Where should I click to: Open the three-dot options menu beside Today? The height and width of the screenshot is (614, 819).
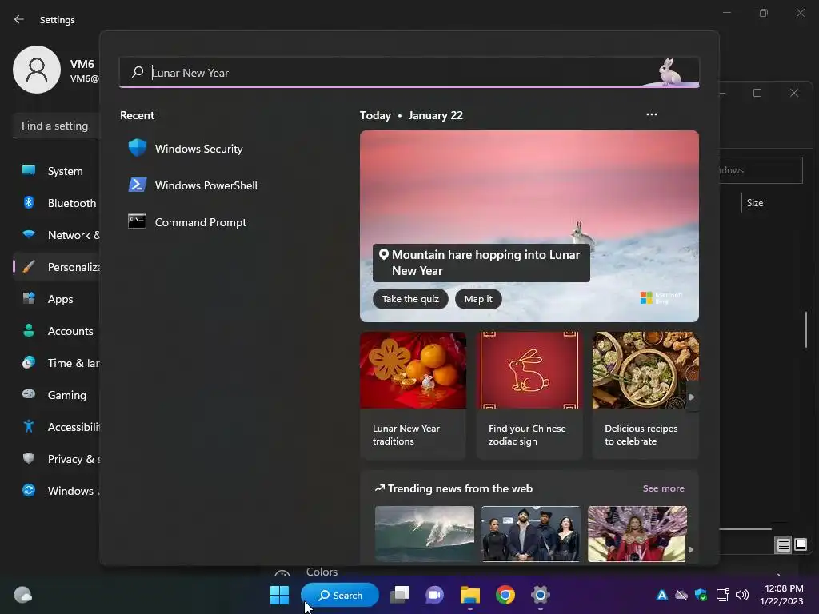pyautogui.click(x=651, y=114)
